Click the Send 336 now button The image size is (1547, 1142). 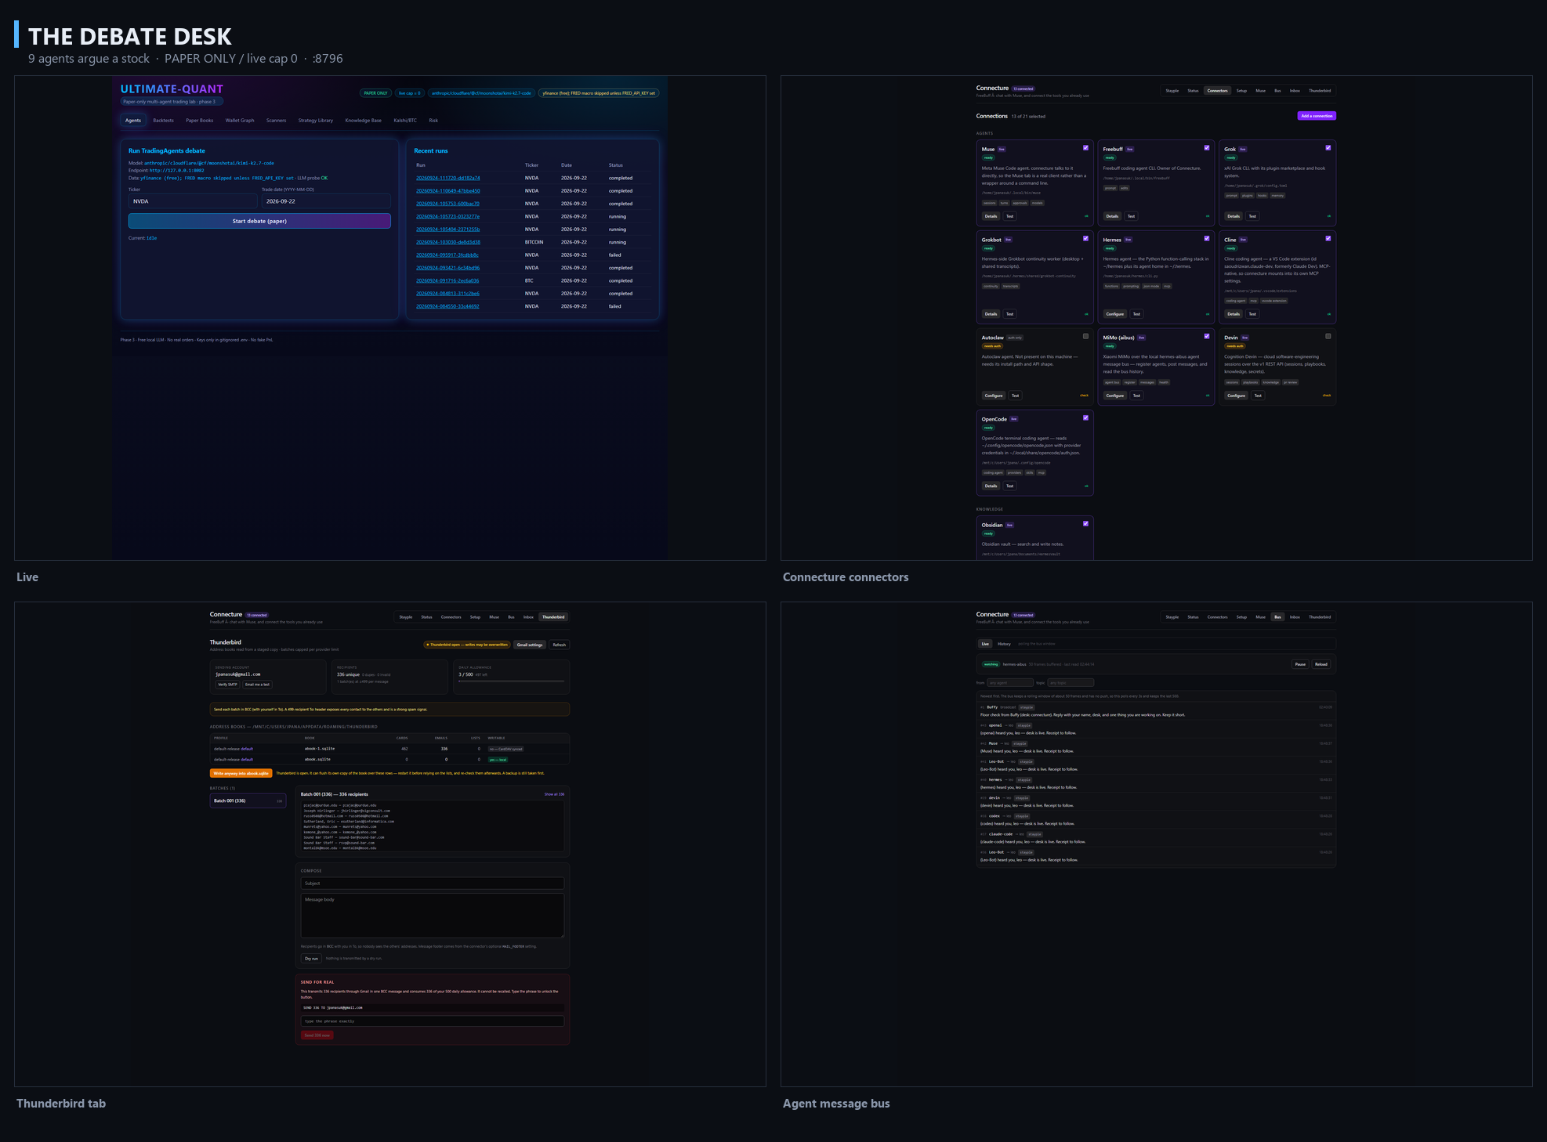tap(317, 1035)
